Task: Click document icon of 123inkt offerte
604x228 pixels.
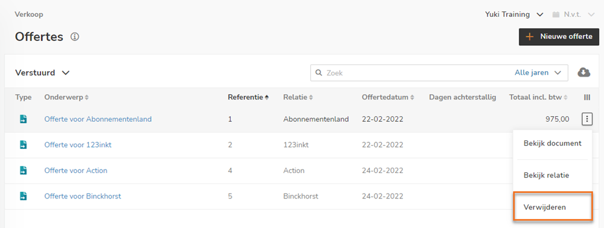Action: 23,145
